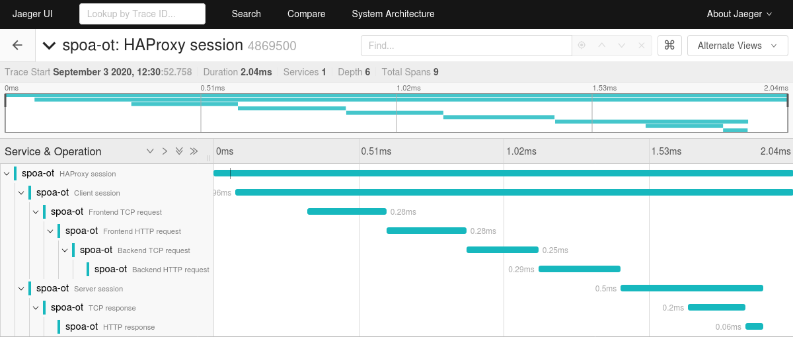The height and width of the screenshot is (337, 793).
Task: Expand one level of spans icon
Action: pyautogui.click(x=150, y=151)
